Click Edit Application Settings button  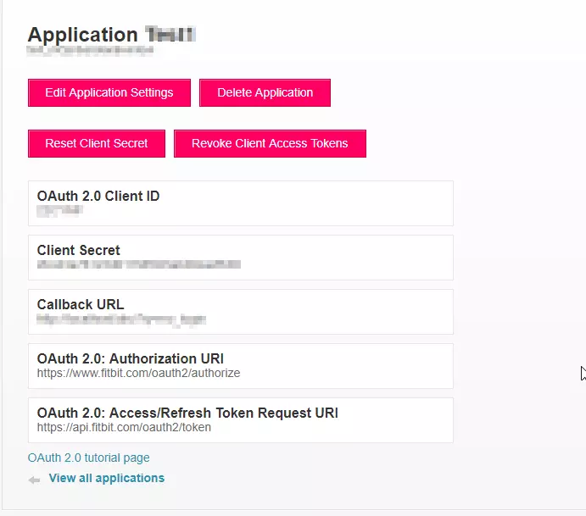pyautogui.click(x=109, y=92)
